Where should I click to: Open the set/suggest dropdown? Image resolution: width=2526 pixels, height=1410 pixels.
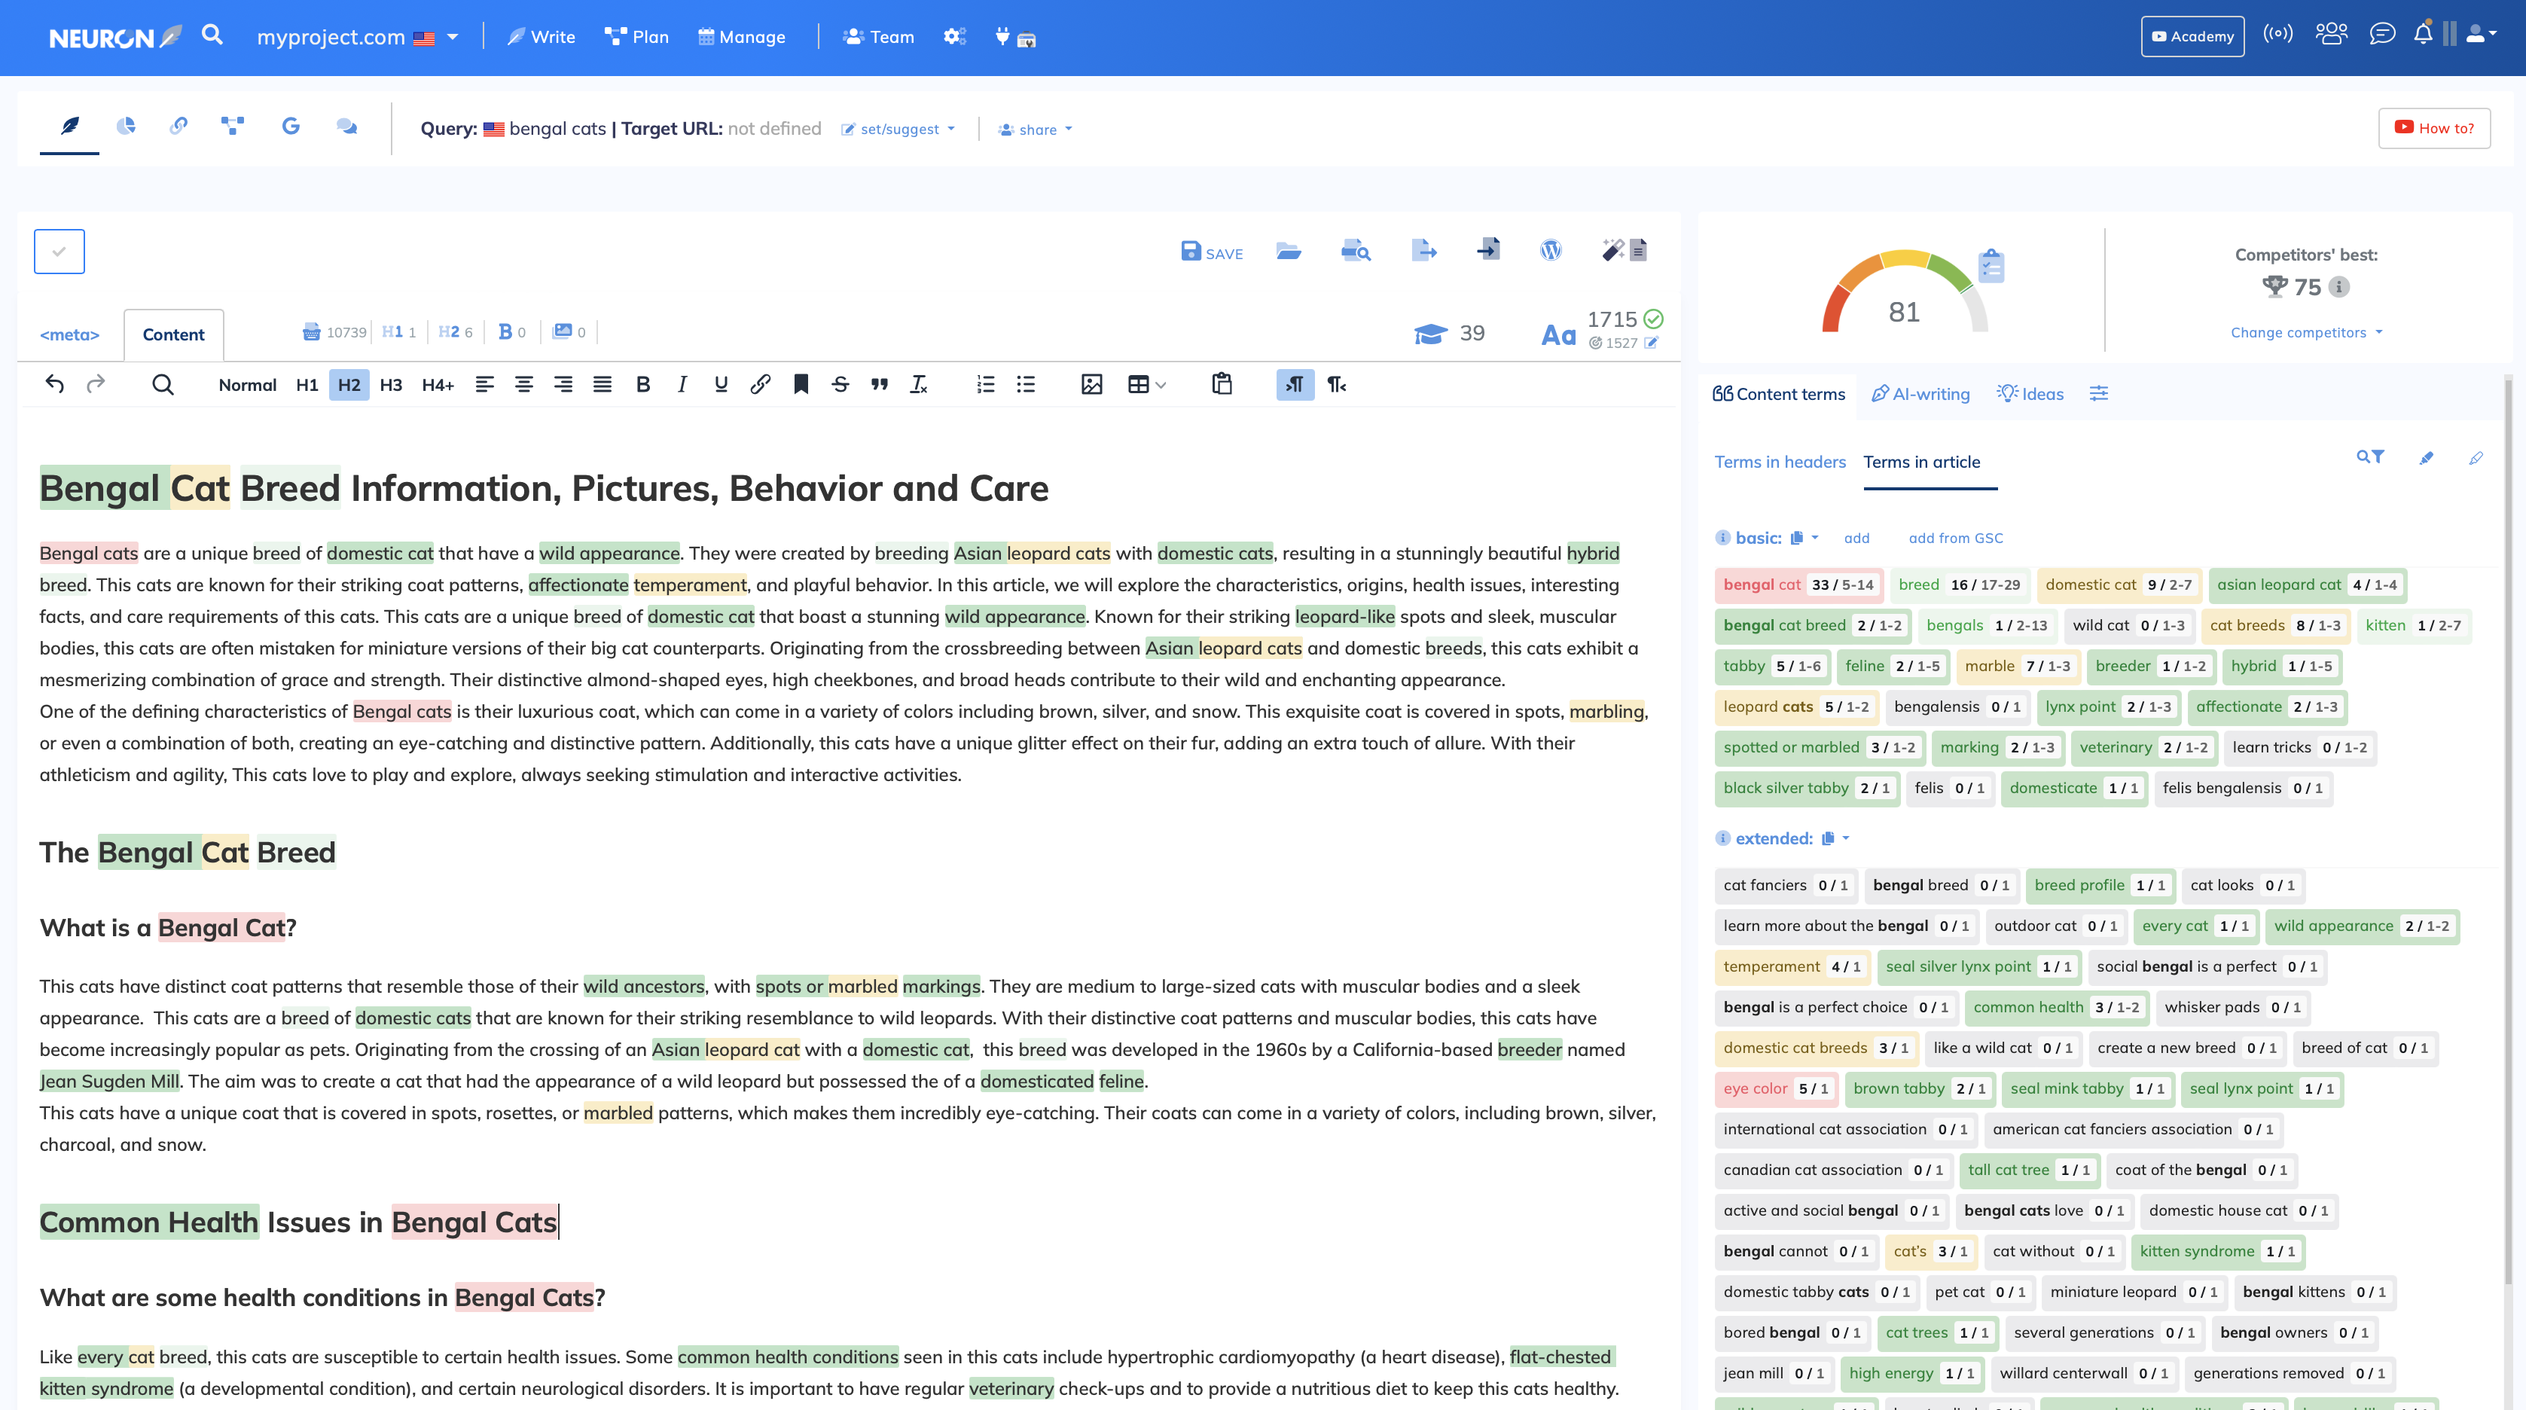point(902,128)
